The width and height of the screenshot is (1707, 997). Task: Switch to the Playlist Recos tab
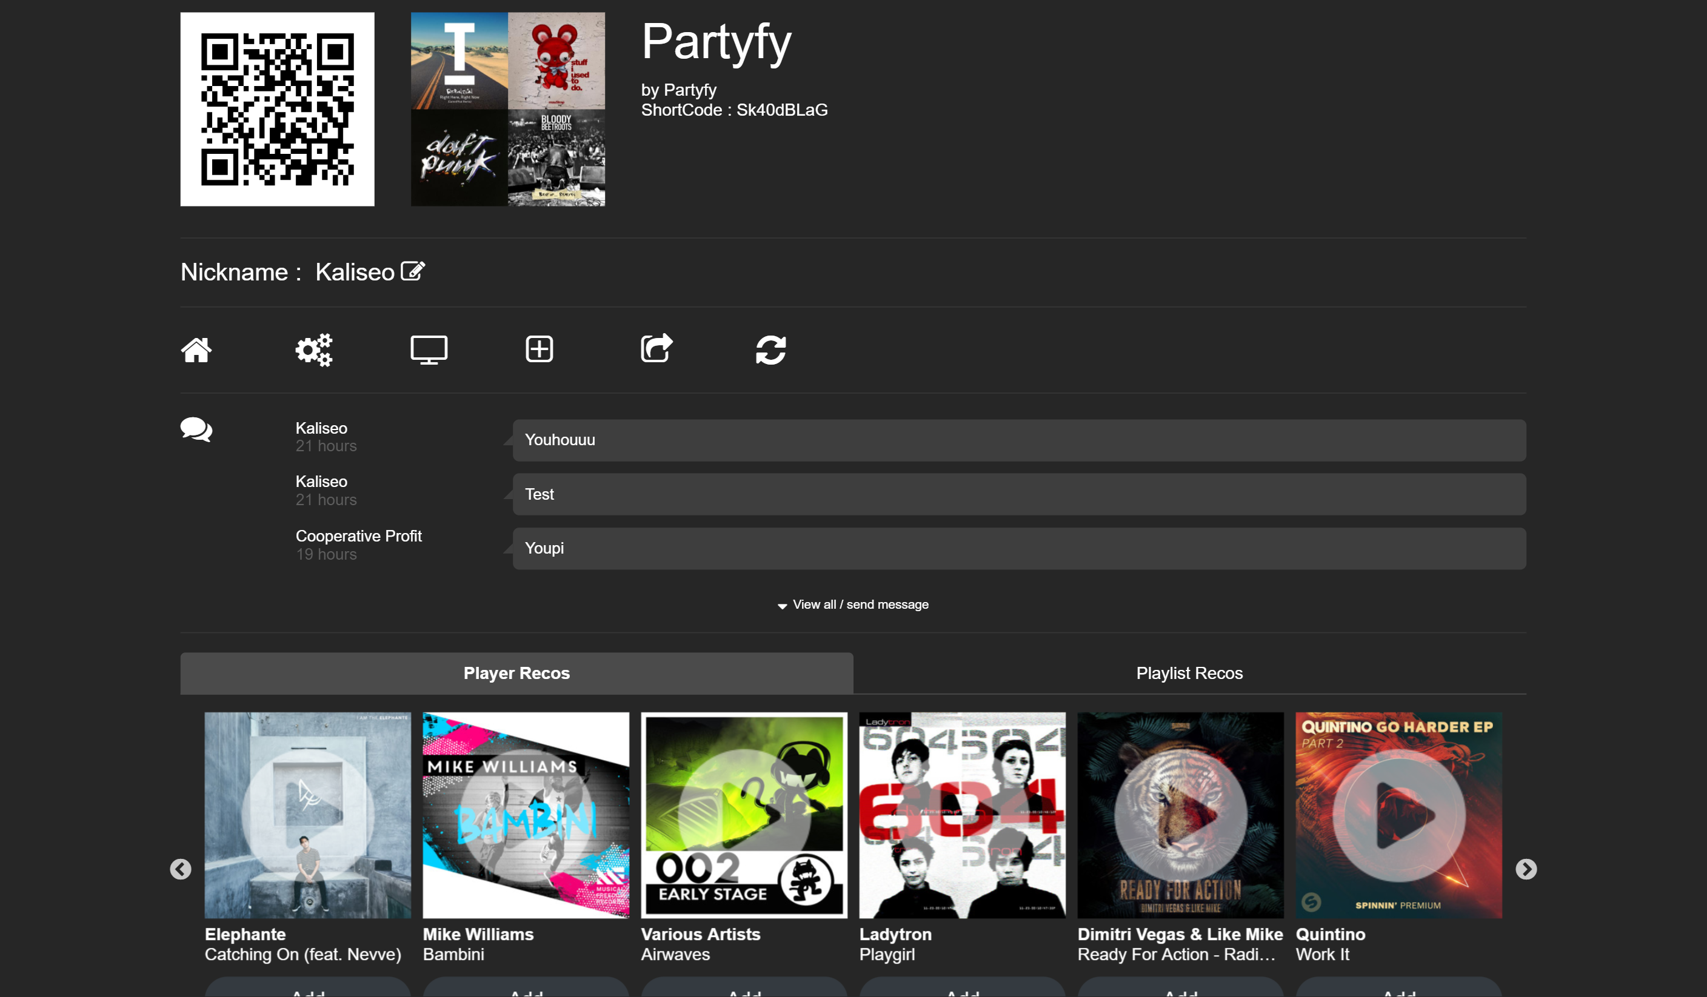coord(1189,673)
